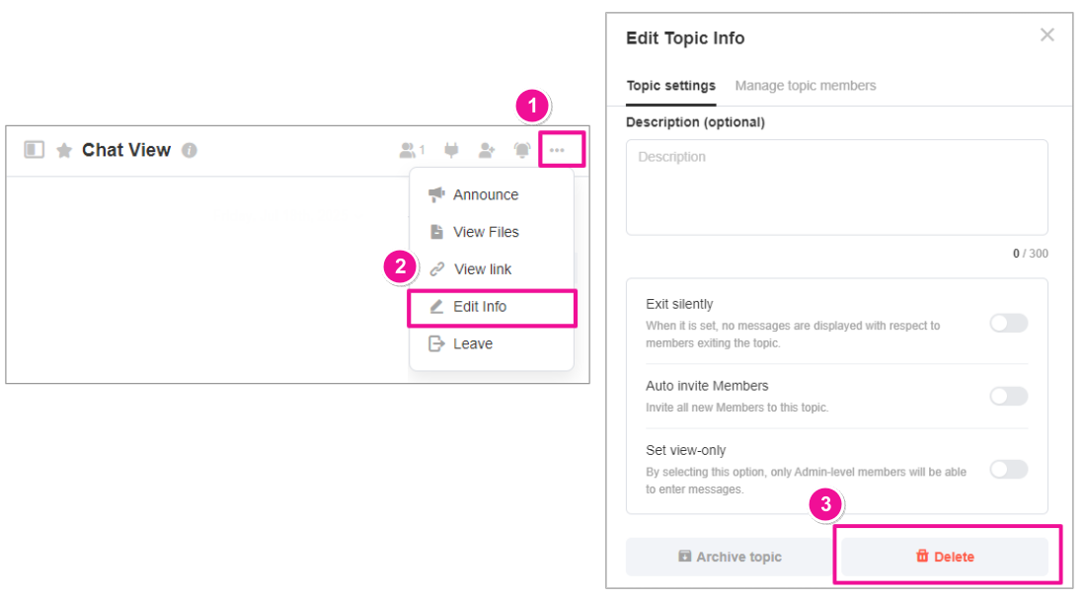Select Edit Info from the menu
This screenshot has height=600, width=1086.
480,307
